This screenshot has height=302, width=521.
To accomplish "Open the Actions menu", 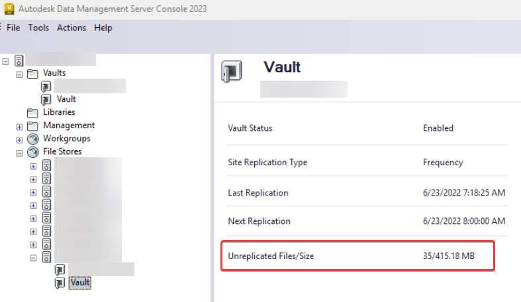I will click(x=71, y=28).
